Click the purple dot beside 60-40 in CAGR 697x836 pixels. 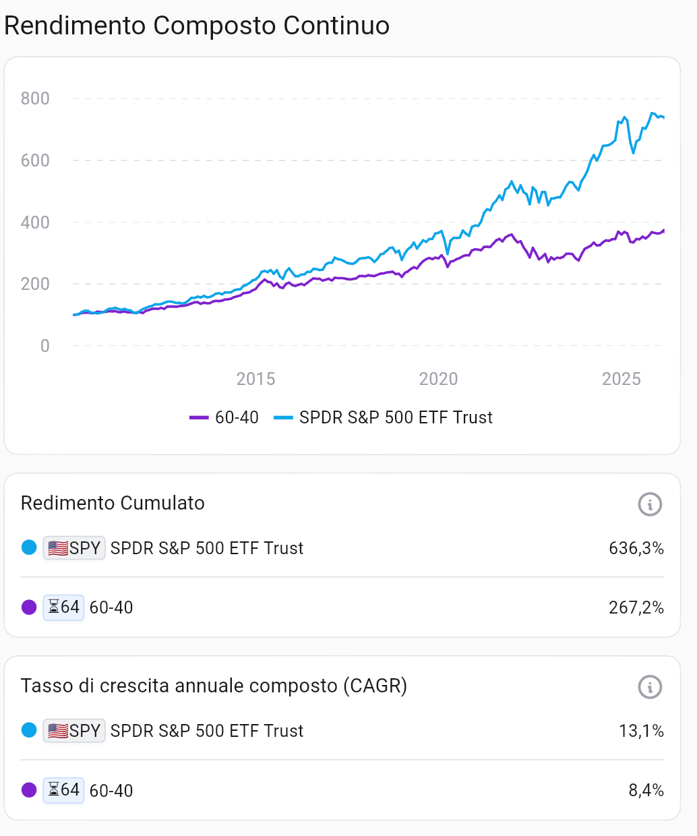(28, 790)
